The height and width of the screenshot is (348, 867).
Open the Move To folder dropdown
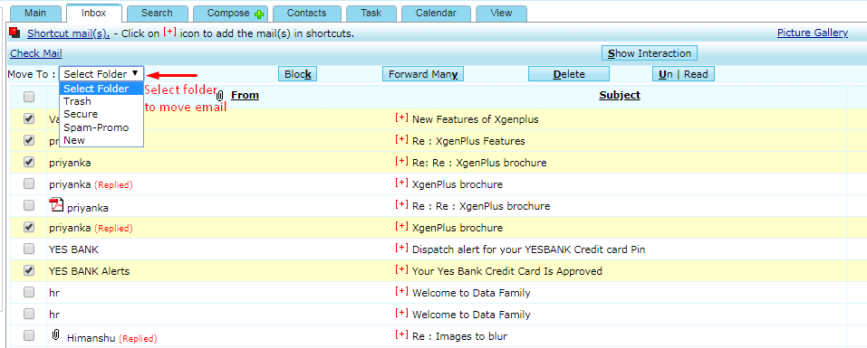pyautogui.click(x=101, y=74)
